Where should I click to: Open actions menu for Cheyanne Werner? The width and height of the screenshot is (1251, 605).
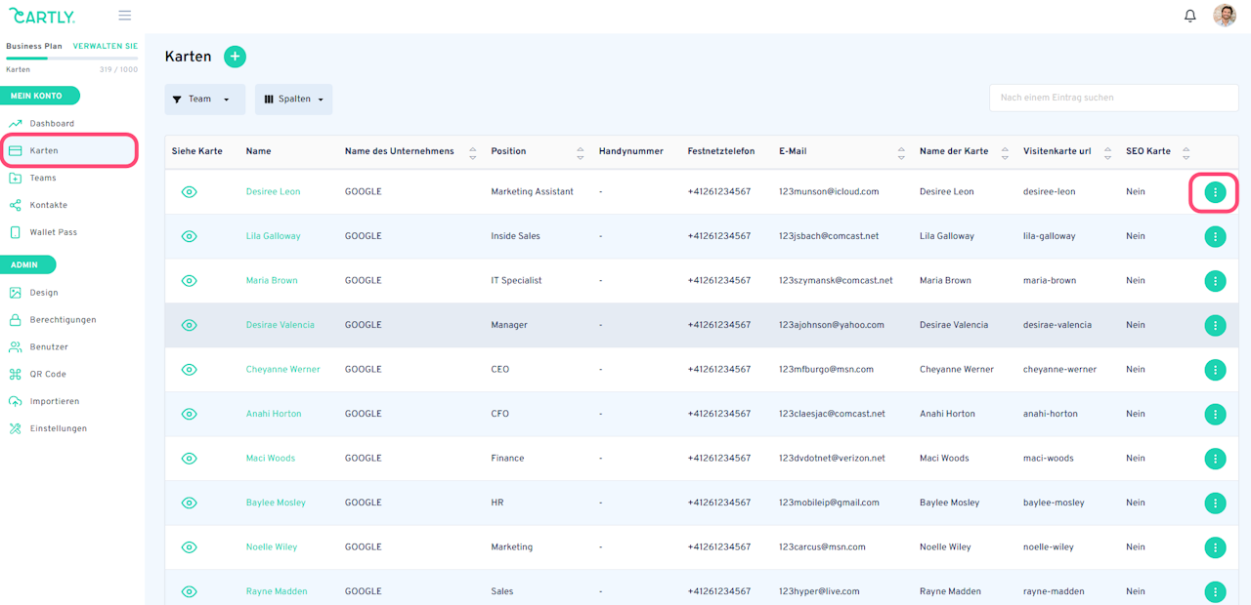1215,370
